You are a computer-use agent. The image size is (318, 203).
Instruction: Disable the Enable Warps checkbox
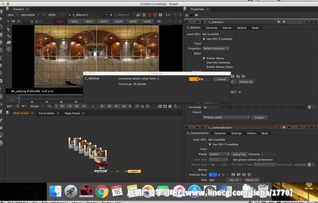[204, 58]
